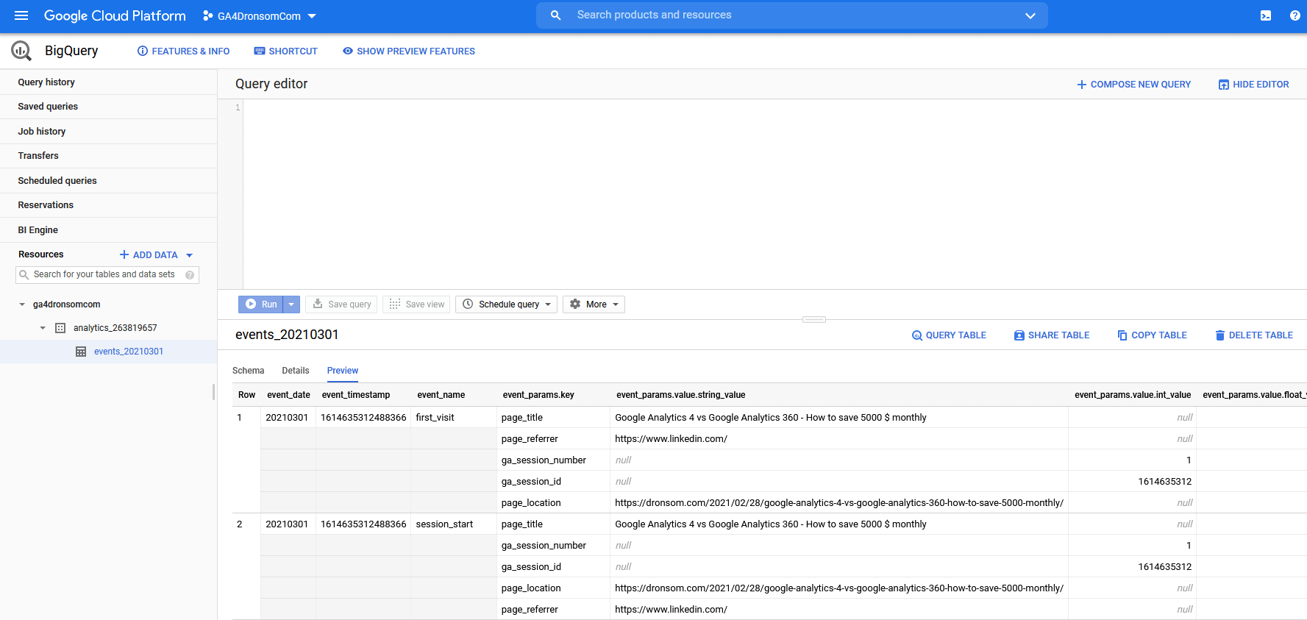This screenshot has height=620, width=1307.
Task: Click the Google Cloud Platform title
Action: tap(115, 15)
